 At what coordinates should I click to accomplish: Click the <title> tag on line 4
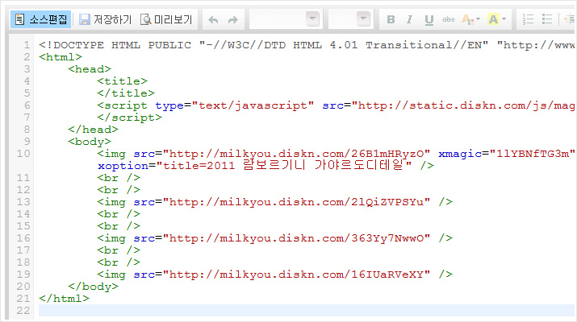122,81
